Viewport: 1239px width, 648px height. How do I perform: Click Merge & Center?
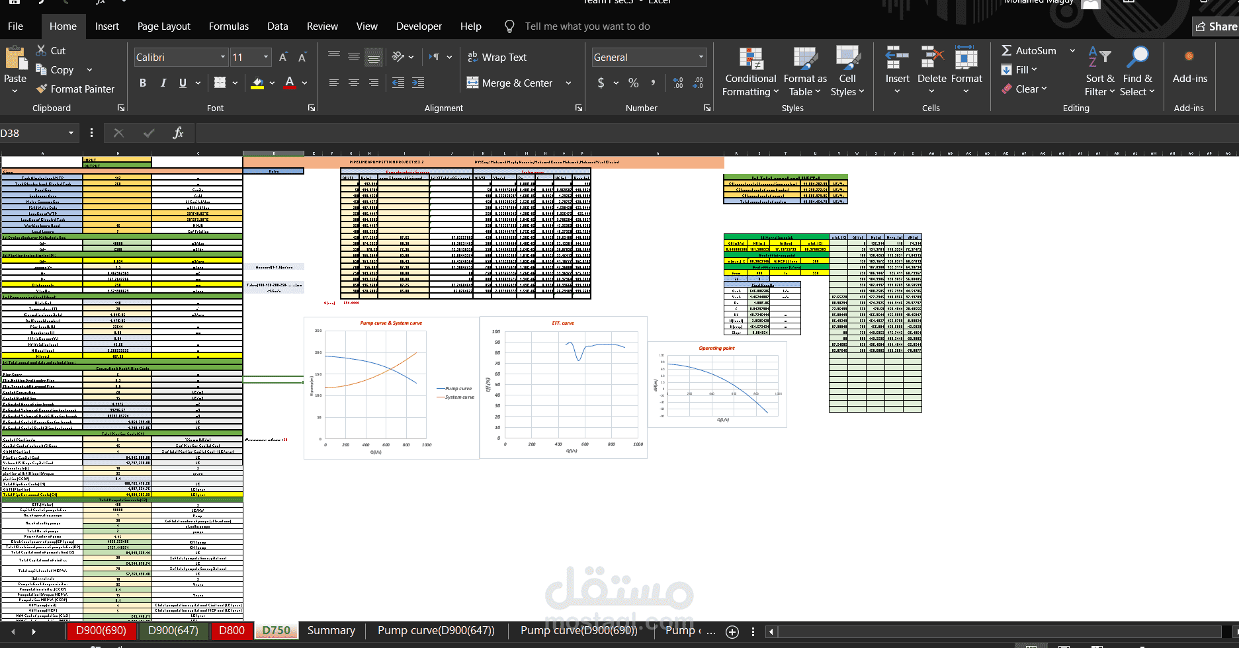[509, 83]
